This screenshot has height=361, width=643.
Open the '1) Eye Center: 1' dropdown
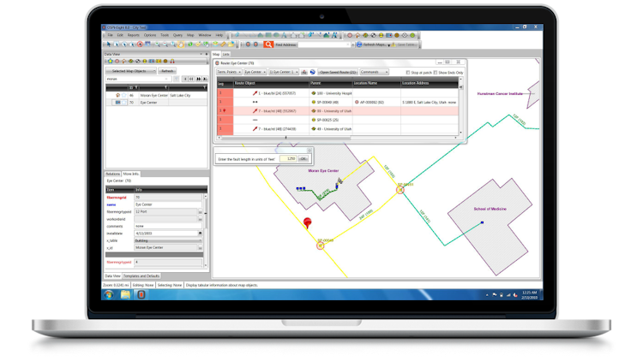pos(284,72)
